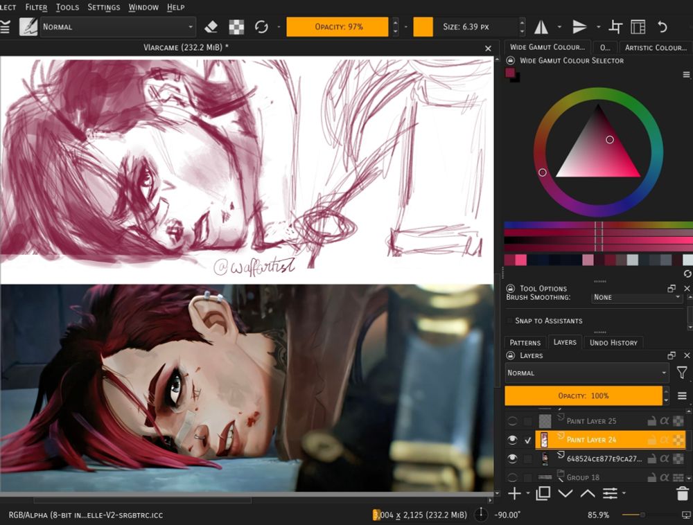Move the layer up
Image resolution: width=693 pixels, height=525 pixels.
[588, 494]
